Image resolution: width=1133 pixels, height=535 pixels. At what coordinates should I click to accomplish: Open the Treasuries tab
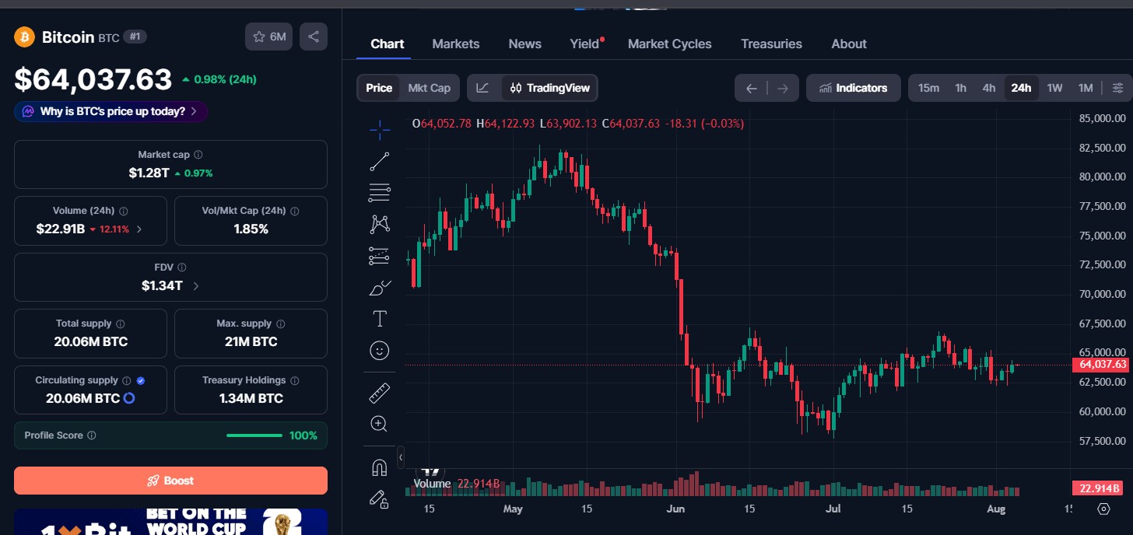pyautogui.click(x=771, y=44)
